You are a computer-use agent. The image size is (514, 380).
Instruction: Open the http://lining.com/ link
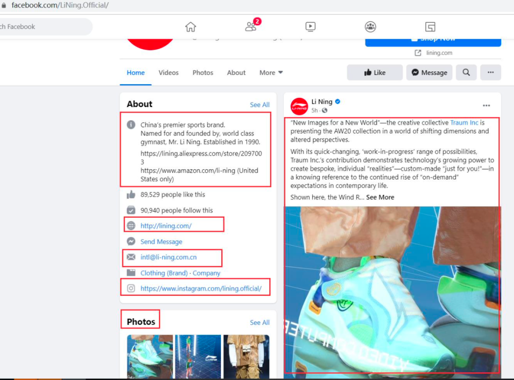(x=166, y=226)
